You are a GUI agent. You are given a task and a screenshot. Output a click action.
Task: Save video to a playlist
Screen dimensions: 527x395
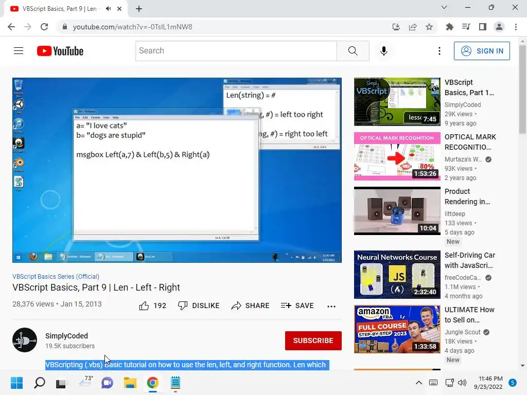297,306
